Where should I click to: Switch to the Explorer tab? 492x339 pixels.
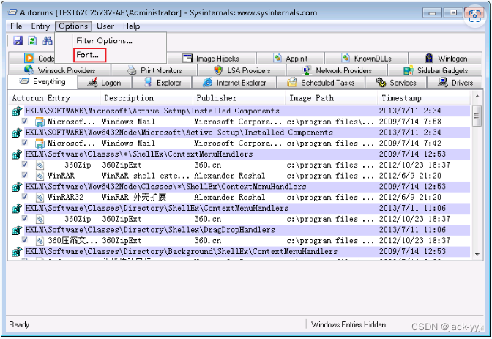[163, 83]
